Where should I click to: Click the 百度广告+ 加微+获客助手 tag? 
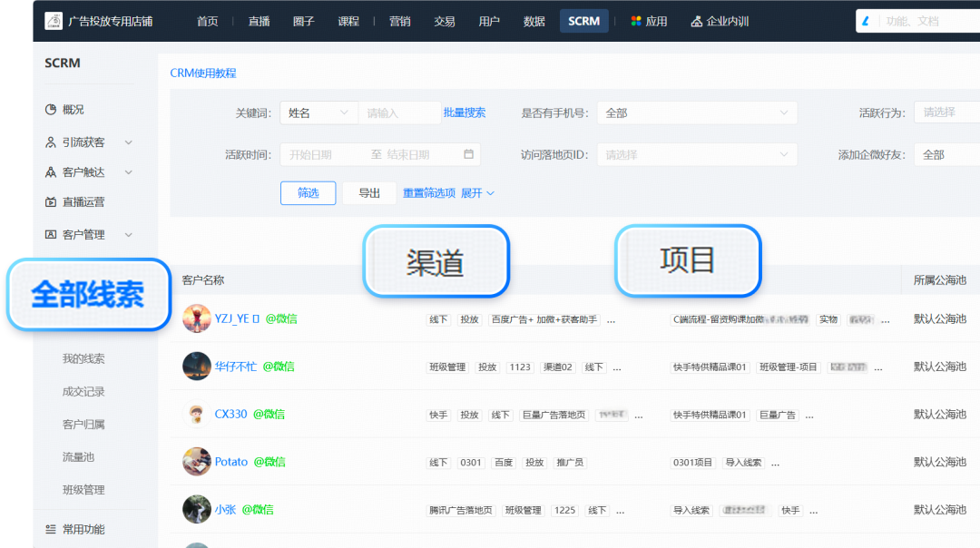pos(544,320)
